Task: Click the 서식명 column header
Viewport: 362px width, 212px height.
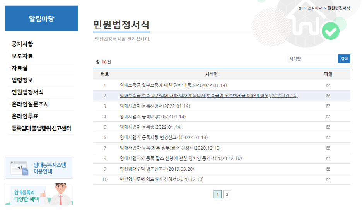Action: pyautogui.click(x=211, y=74)
